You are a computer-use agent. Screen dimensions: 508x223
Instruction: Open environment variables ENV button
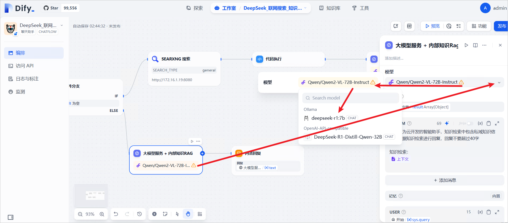[x=409, y=26]
